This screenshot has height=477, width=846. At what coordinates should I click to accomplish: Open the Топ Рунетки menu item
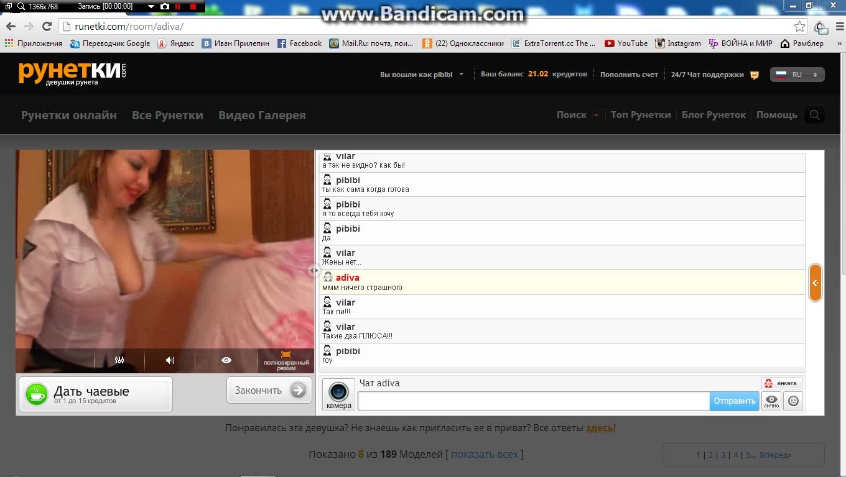pos(640,115)
